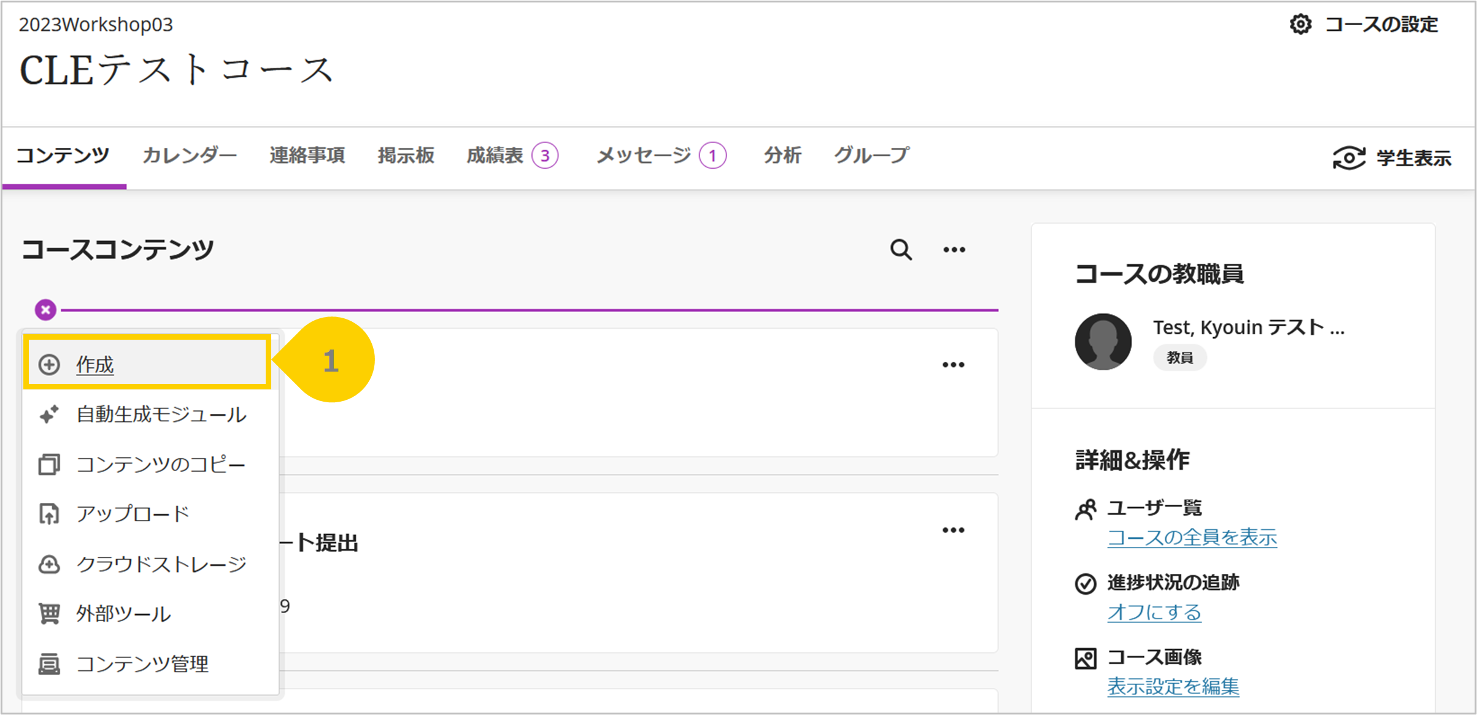1477x715 pixels.
Task: Select クラウドストレージ menu option
Action: pyautogui.click(x=150, y=564)
